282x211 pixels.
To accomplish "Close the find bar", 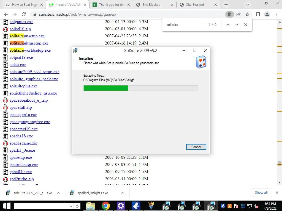I will [x=245, y=25].
